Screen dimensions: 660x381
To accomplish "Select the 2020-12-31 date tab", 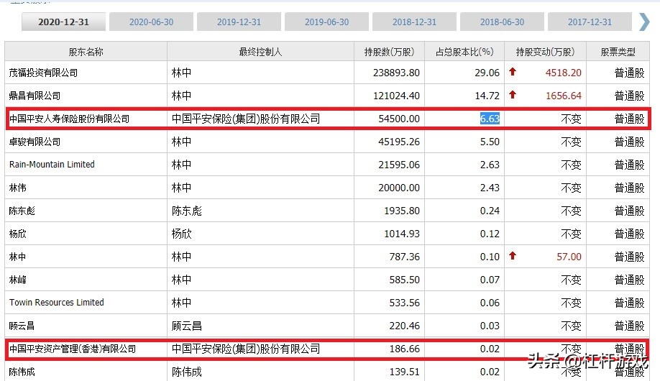I will pyautogui.click(x=63, y=22).
